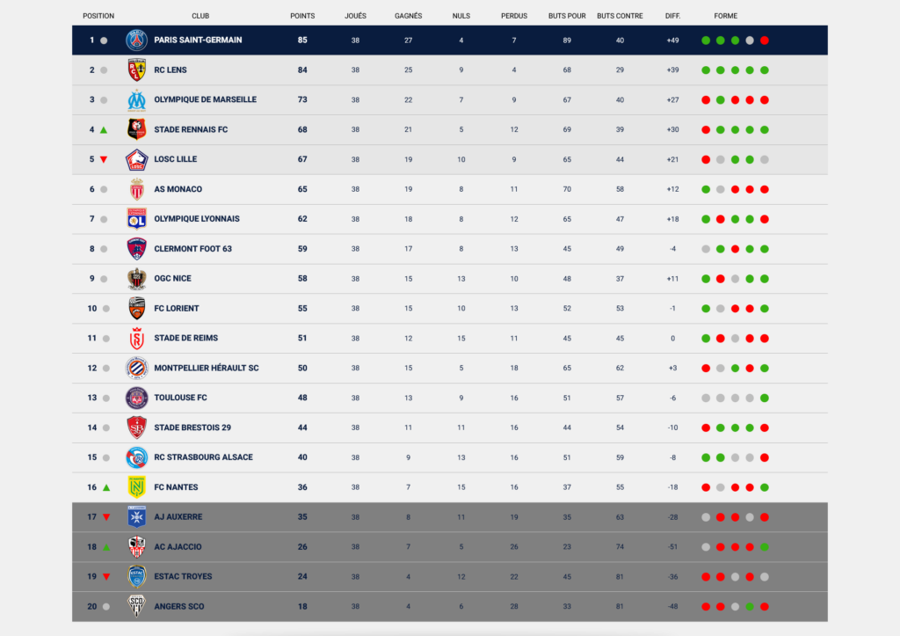The width and height of the screenshot is (900, 636).
Task: Click the FC Nantes yellow logo
Action: pyautogui.click(x=136, y=487)
